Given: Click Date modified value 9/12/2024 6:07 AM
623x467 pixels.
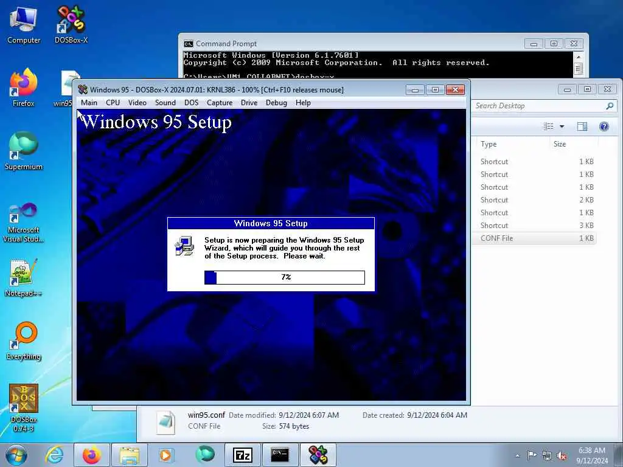Looking at the screenshot, I should click(x=308, y=415).
